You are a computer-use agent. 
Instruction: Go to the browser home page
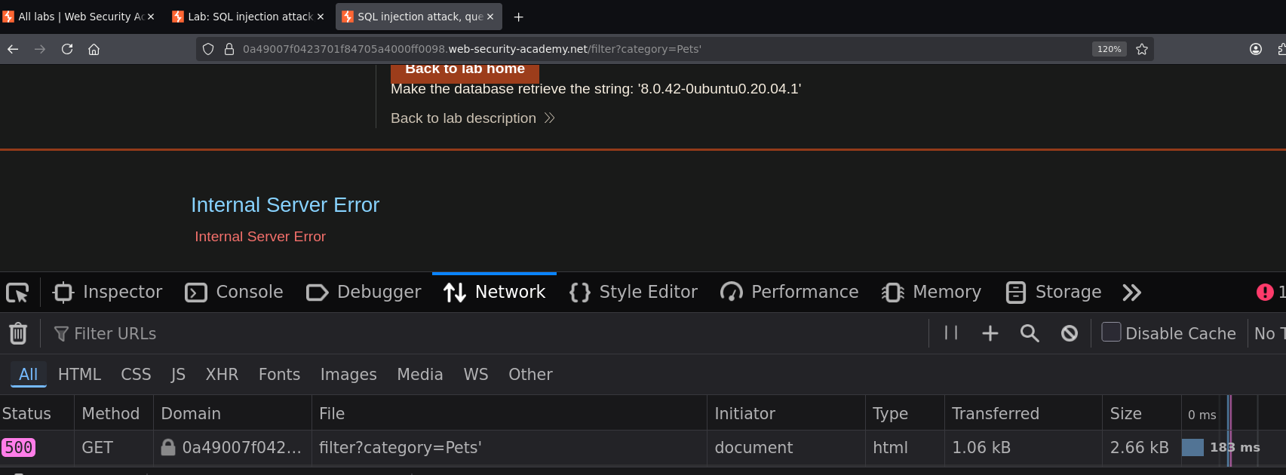94,49
